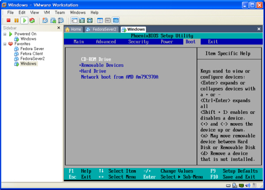Click the F1 Help footer text
Viewport: 265px width, 190px height.
coord(80,171)
